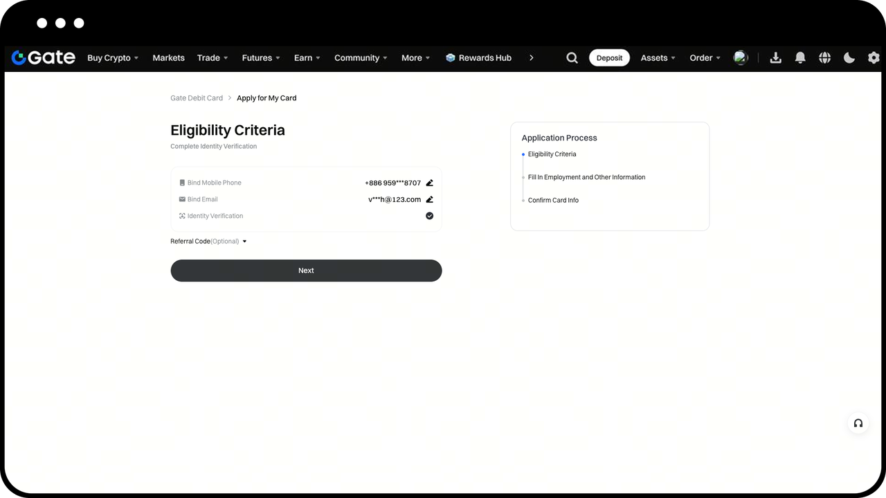Edit the bound email address
This screenshot has height=498, width=886.
429,199
